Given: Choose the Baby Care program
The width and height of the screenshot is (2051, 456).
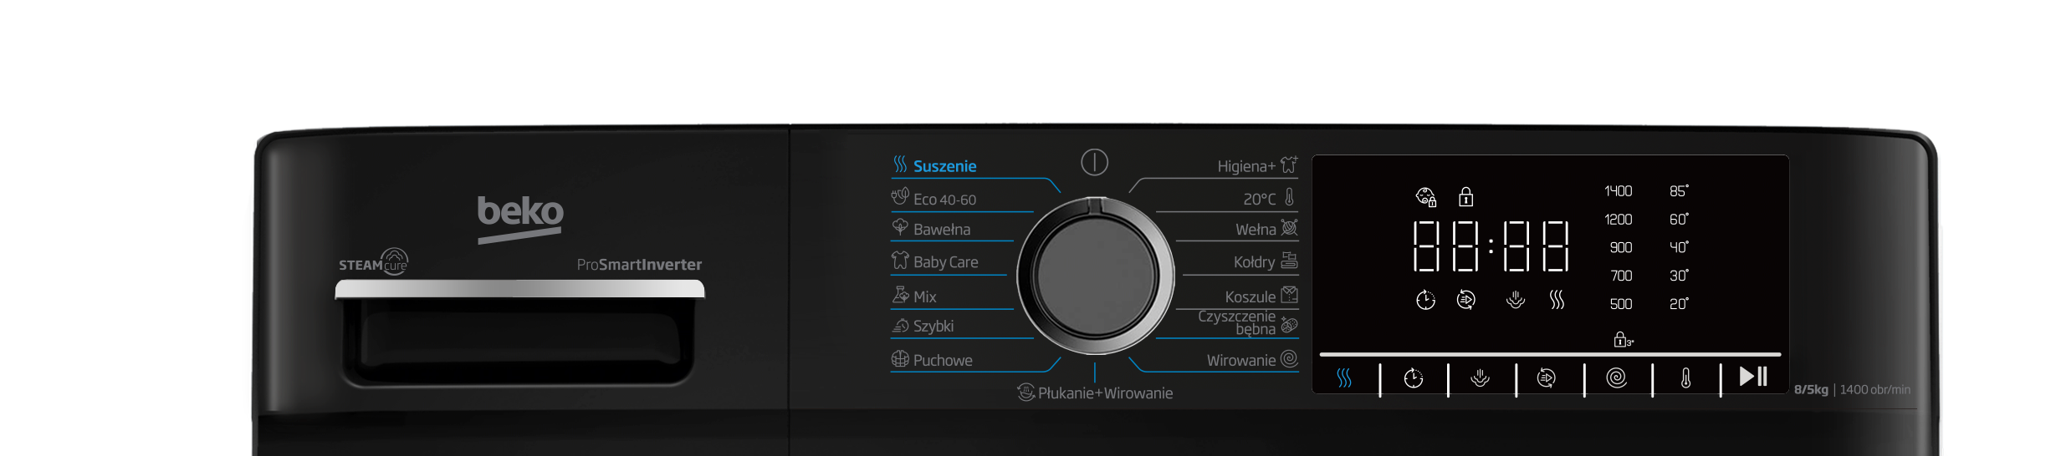Looking at the screenshot, I should 945,262.
